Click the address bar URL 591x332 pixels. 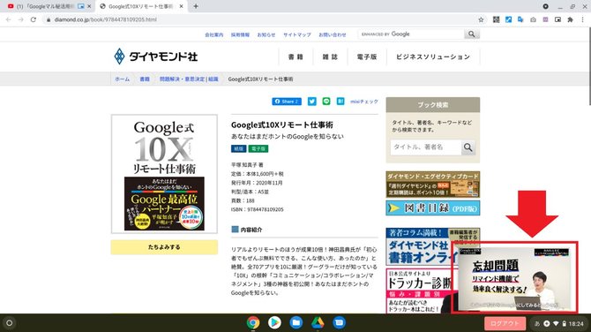point(105,19)
